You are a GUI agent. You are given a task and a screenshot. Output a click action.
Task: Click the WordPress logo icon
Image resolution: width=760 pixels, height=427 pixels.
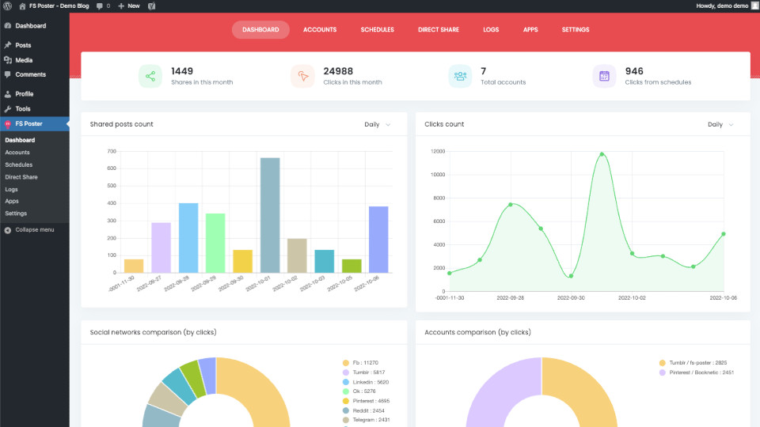(7, 6)
